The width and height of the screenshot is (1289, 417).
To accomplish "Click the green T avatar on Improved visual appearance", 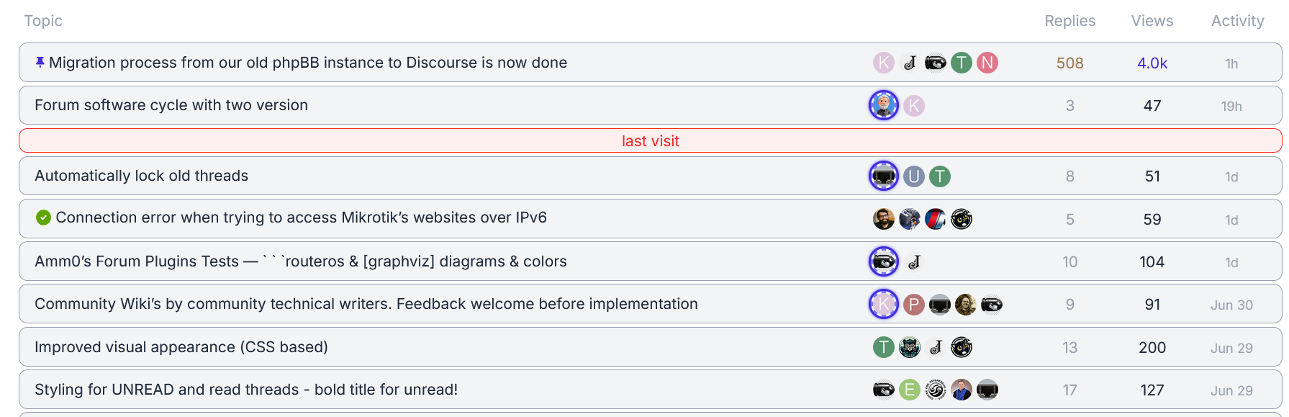I will click(884, 347).
